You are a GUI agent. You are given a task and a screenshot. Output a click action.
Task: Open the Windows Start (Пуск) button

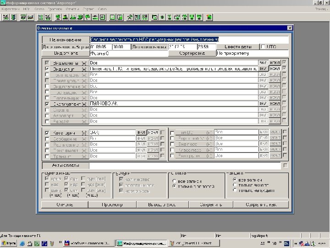click(9, 243)
